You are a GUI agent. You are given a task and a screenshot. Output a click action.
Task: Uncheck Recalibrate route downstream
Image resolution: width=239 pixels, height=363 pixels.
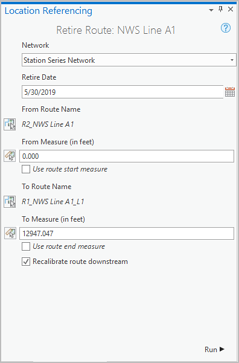tap(26, 262)
